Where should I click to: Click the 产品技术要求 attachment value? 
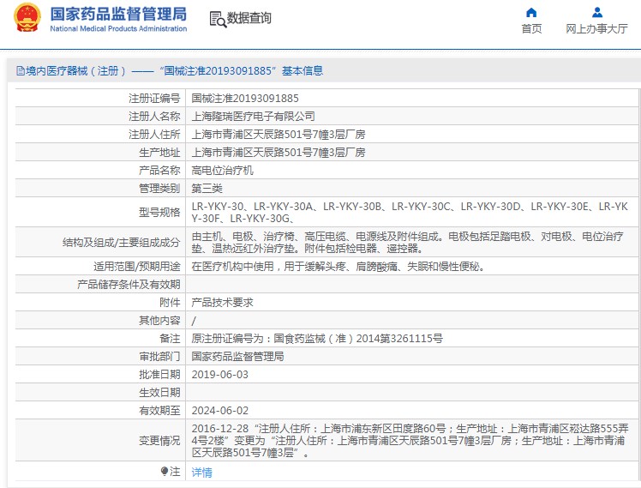click(222, 302)
